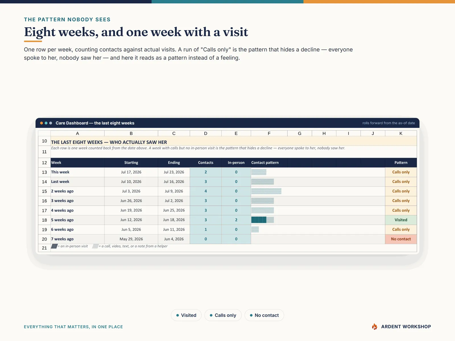
Task: Select the Visited legend pill
Action: pos(186,315)
